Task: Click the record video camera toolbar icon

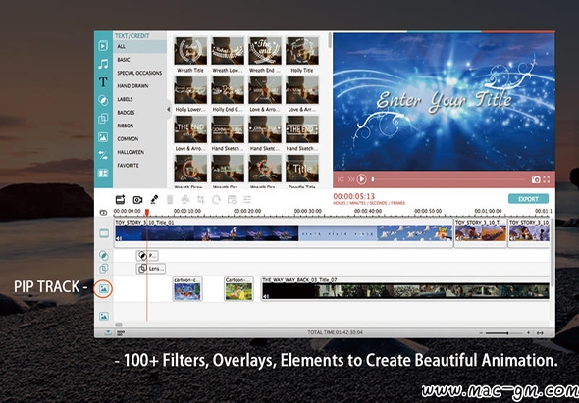Action: pos(137,200)
